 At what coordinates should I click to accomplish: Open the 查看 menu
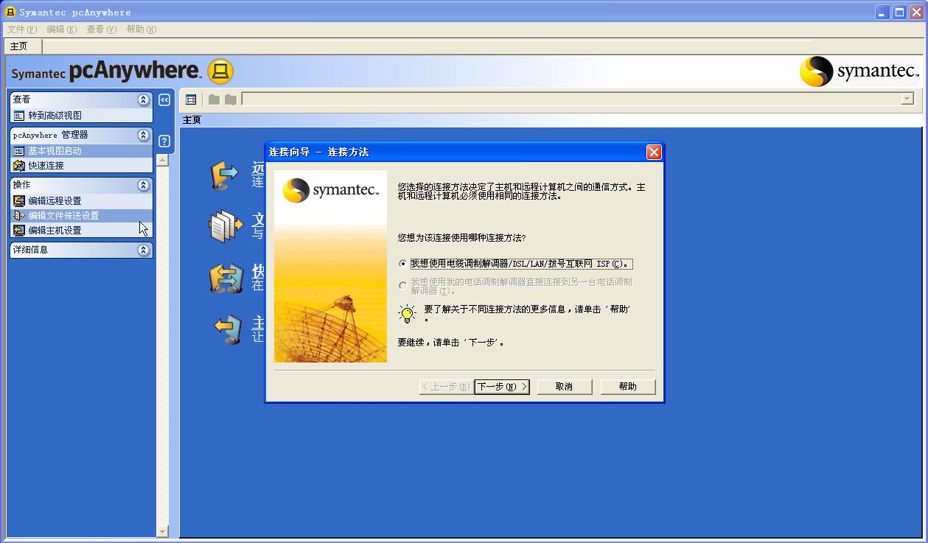(102, 29)
